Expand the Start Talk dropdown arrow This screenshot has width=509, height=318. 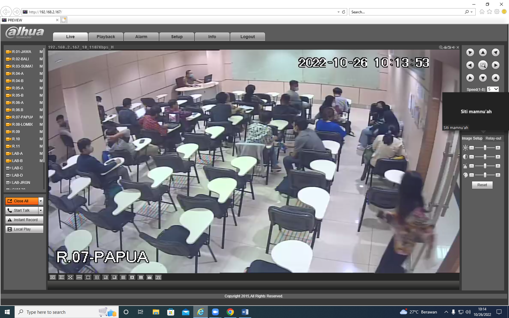tap(41, 210)
